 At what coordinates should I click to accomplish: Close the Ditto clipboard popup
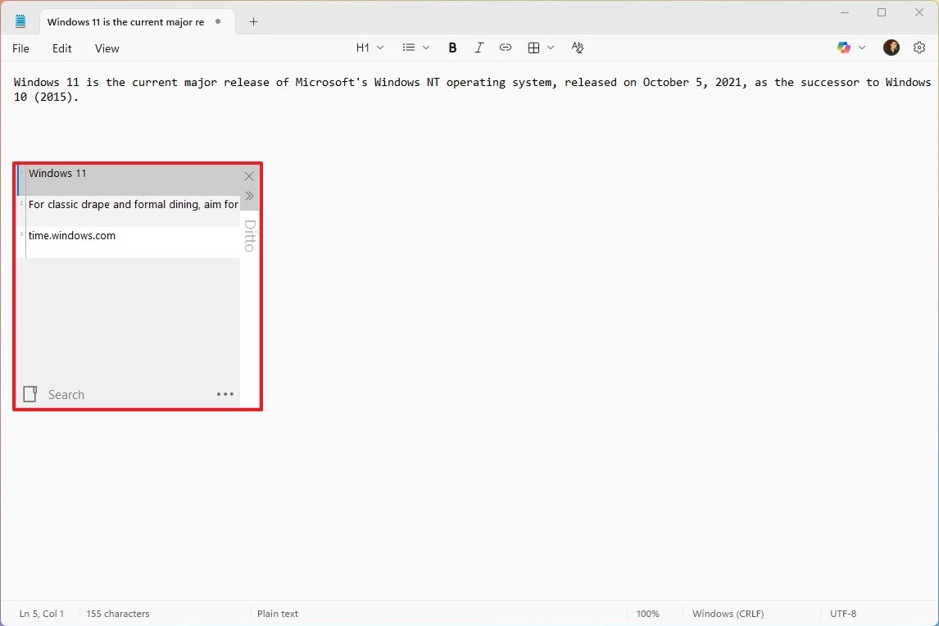(x=249, y=176)
